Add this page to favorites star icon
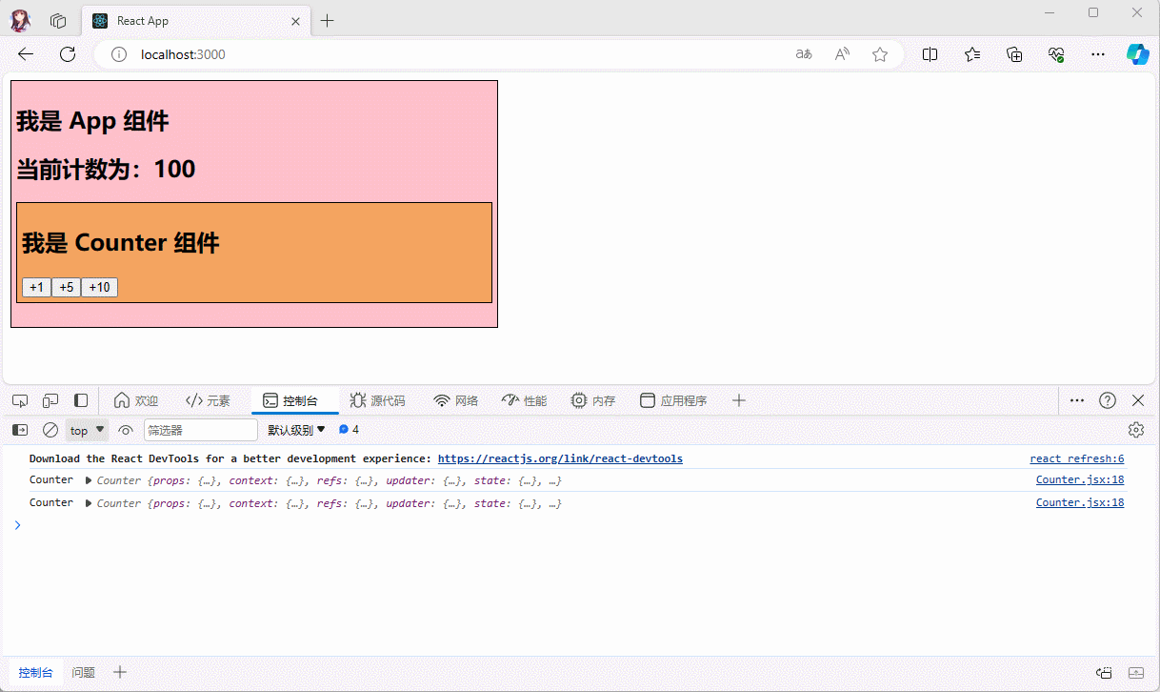The width and height of the screenshot is (1160, 692). [880, 54]
